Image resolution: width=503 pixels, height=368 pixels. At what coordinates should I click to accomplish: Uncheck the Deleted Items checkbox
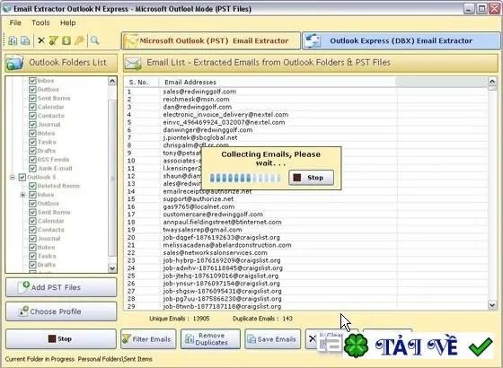(x=32, y=186)
